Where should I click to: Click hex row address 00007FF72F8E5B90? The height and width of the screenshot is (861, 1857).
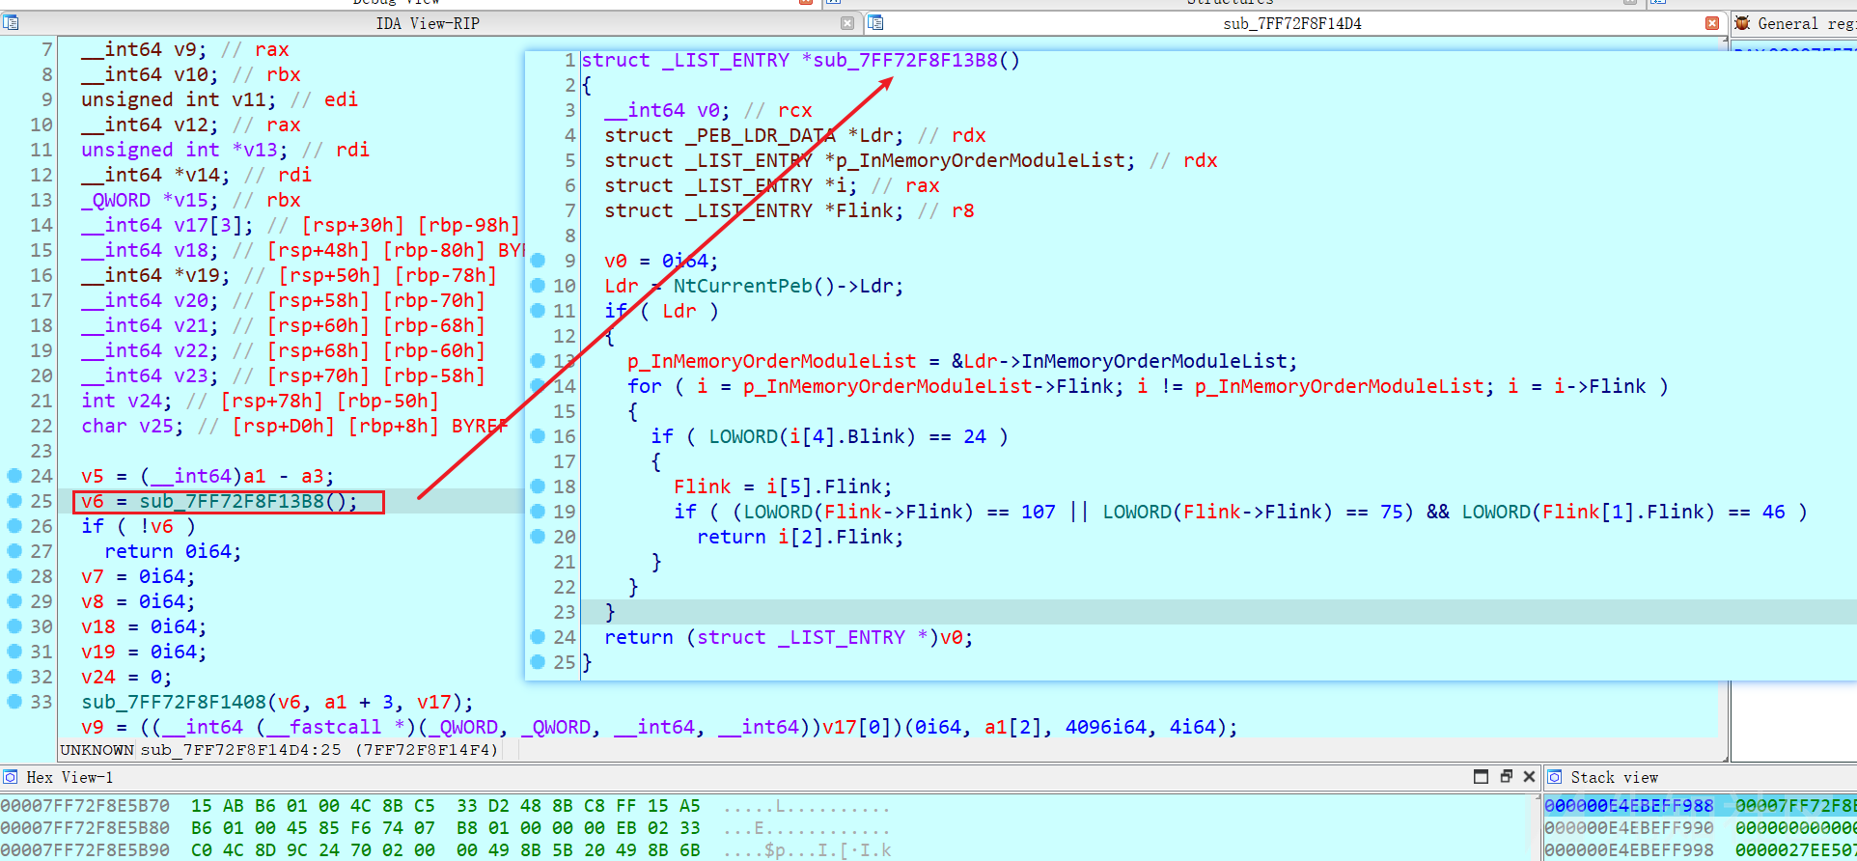click(x=85, y=850)
